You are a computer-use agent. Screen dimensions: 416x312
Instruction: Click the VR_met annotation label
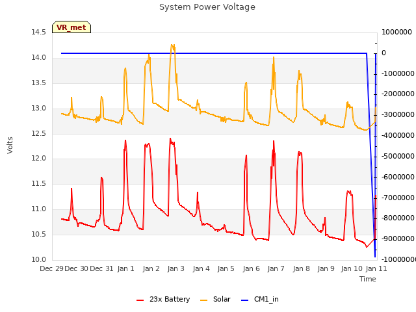71,27
